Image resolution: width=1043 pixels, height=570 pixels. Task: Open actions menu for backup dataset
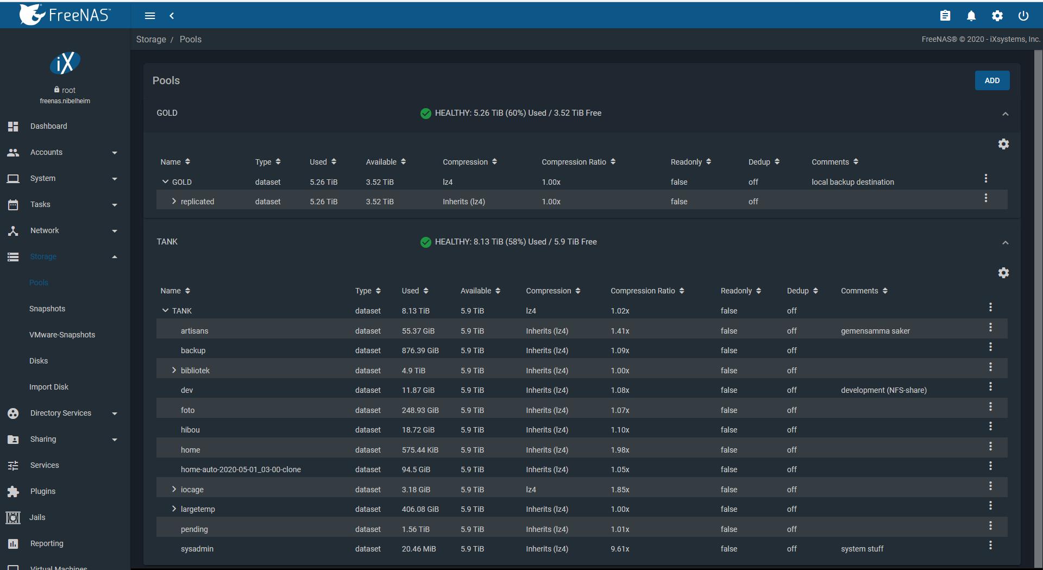pos(990,347)
